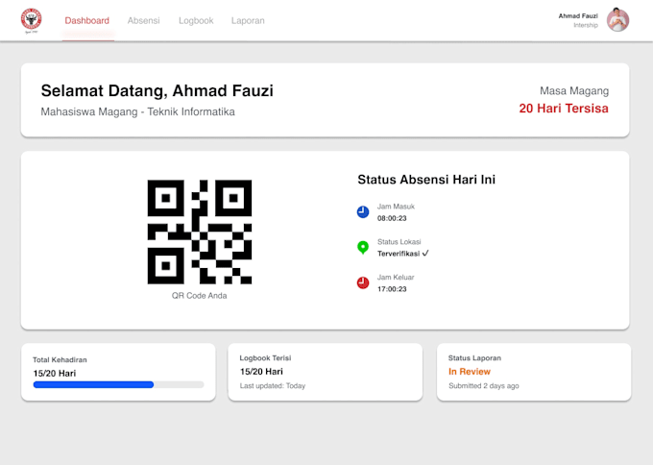Click the Intership role label
The image size is (653, 465).
coord(586,25)
